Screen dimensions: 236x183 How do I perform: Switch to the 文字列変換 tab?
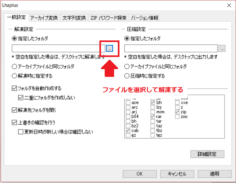pyautogui.click(x=74, y=18)
